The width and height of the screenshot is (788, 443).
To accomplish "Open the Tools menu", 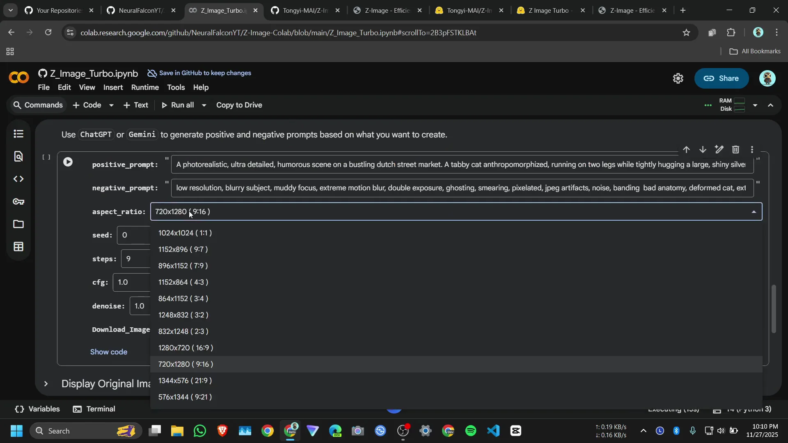I will click(x=176, y=87).
